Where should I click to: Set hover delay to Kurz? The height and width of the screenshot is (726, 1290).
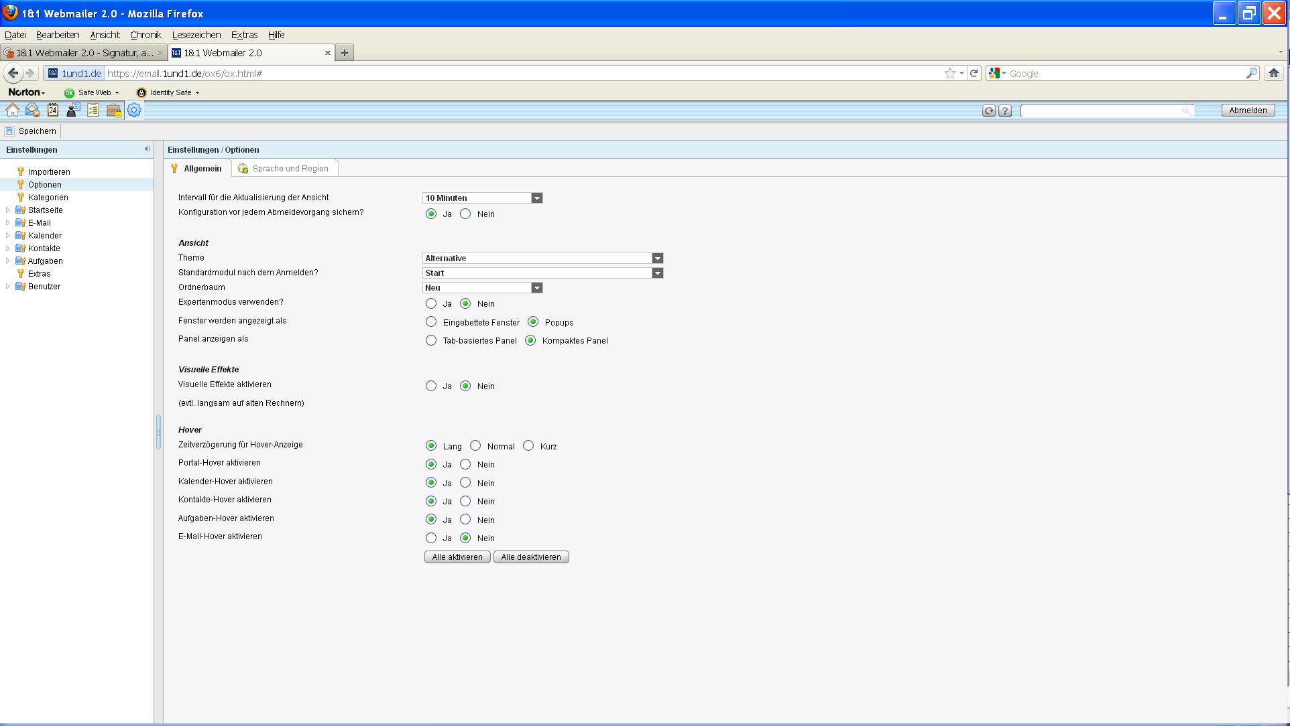tap(528, 446)
